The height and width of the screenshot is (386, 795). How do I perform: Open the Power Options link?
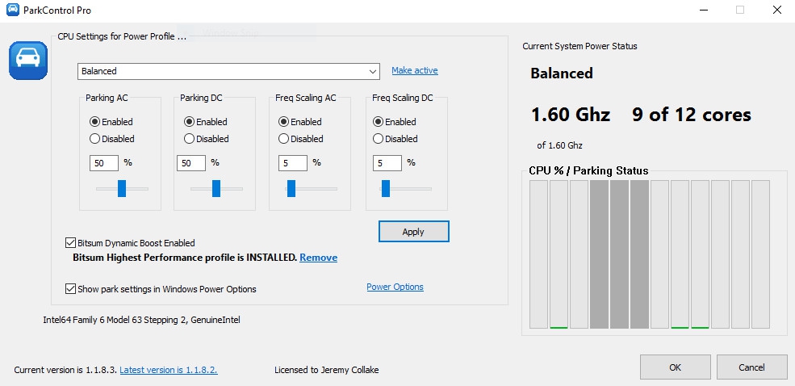click(395, 287)
